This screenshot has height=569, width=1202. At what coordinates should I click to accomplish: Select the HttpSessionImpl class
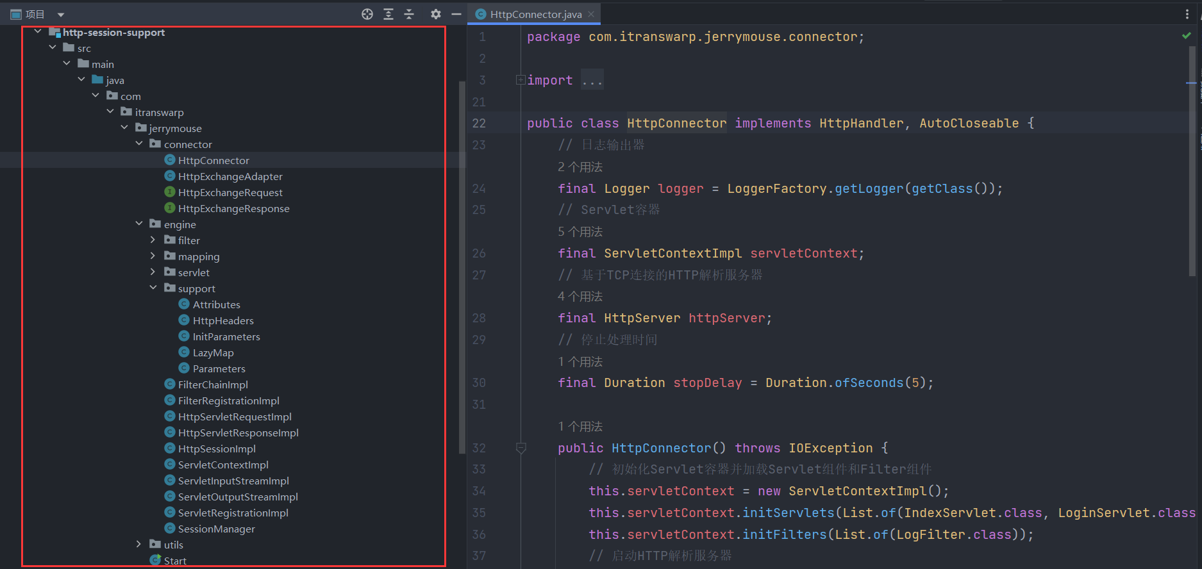point(217,449)
